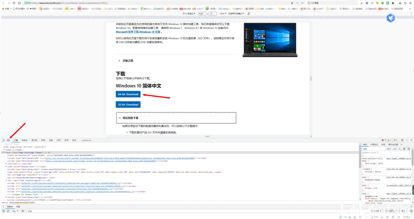Screen dimensions: 414x219
Task: Click the html.js breadcrumb
Action: [5, 202]
